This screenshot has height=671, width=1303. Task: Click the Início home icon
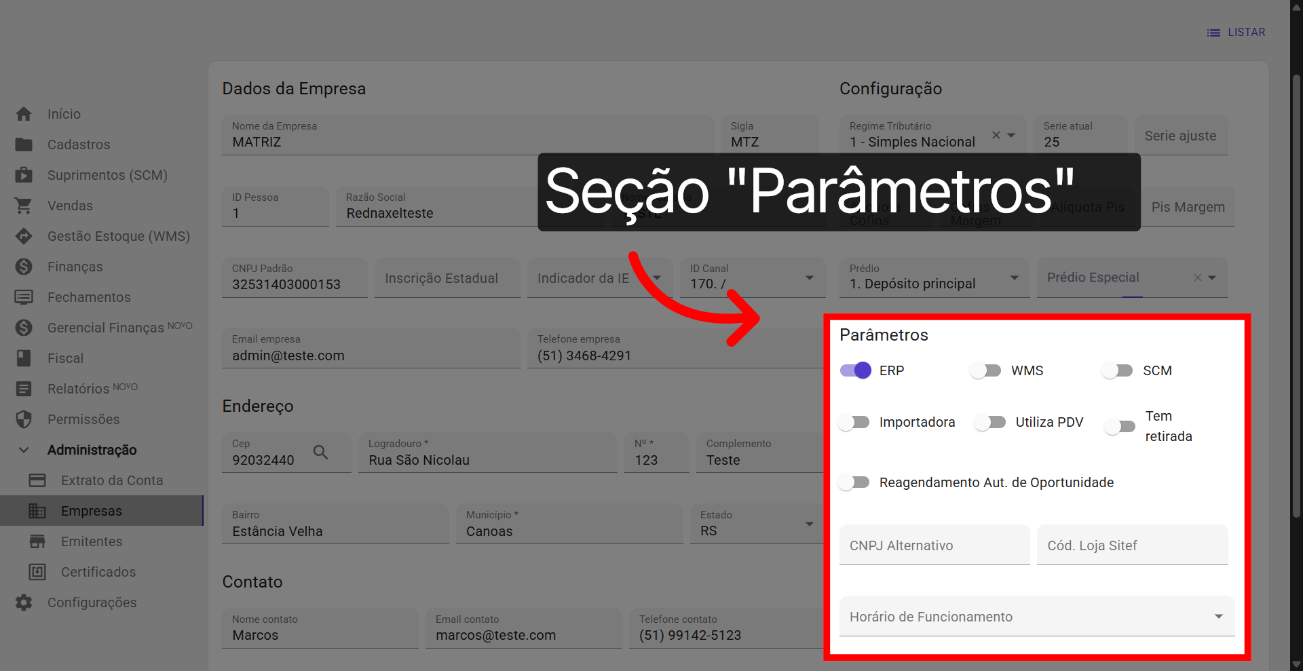point(24,113)
